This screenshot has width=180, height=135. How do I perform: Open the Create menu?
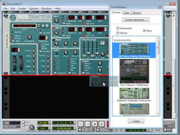pos(22,9)
